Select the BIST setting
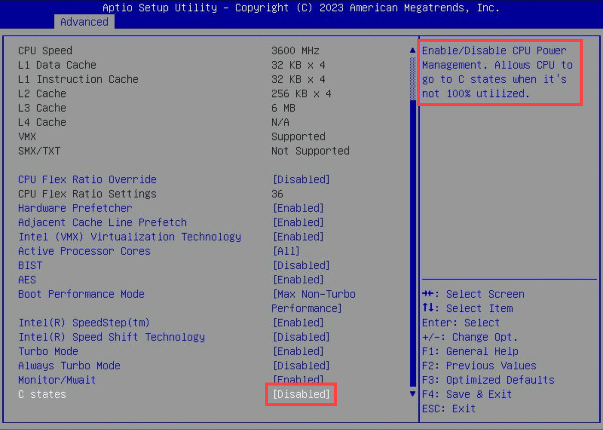 pyautogui.click(x=30, y=265)
